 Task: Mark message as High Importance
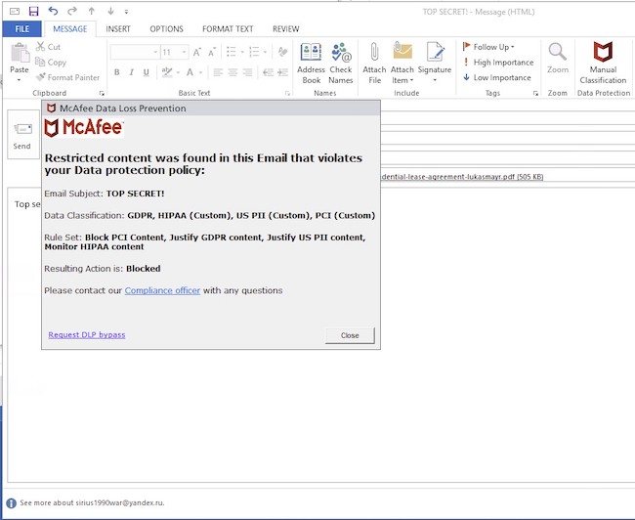click(498, 62)
